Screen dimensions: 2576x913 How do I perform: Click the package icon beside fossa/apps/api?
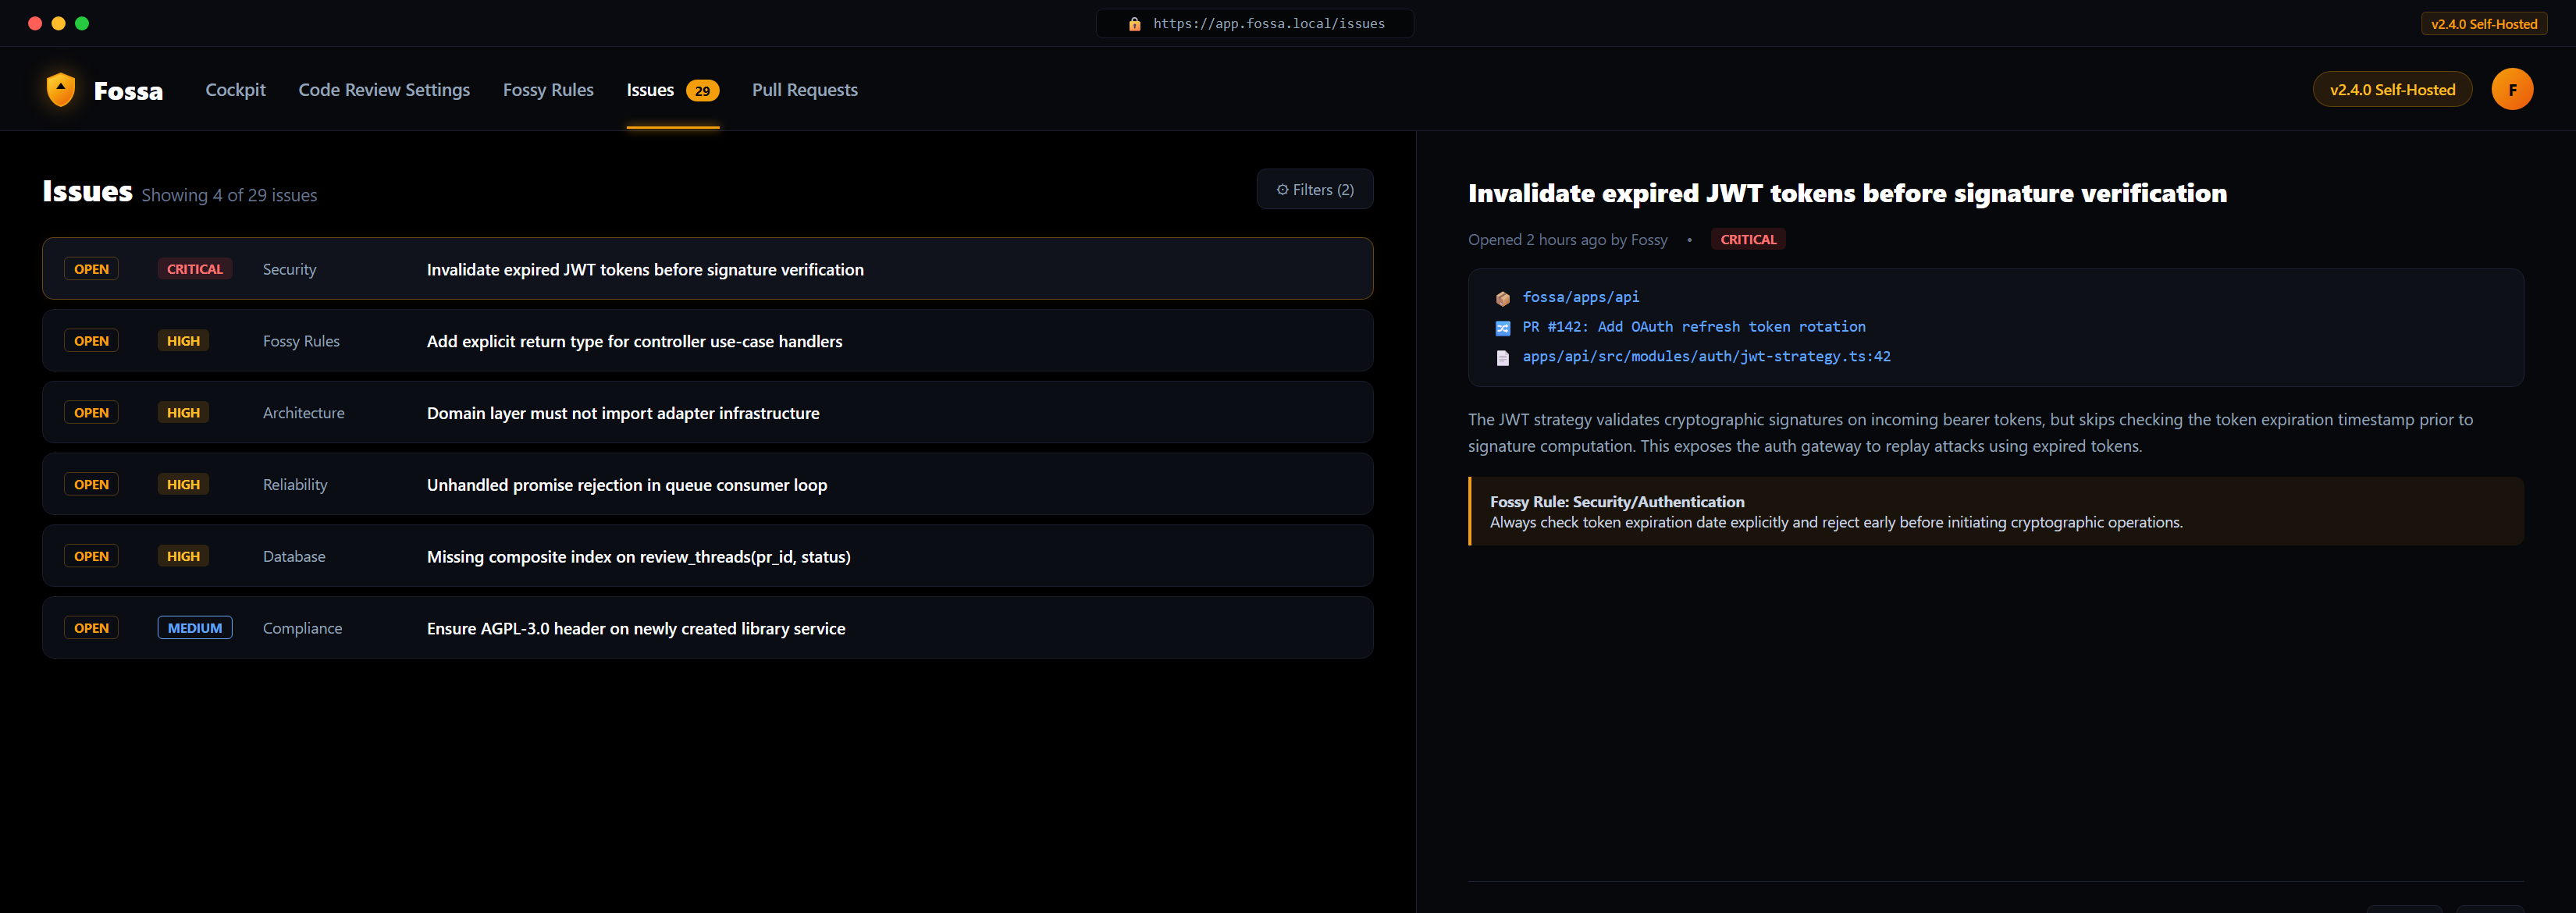click(x=1502, y=298)
